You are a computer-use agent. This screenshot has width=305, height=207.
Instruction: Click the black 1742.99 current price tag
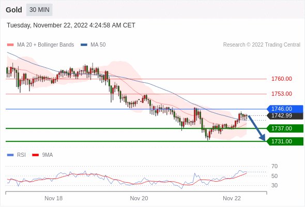pyautogui.click(x=285, y=116)
